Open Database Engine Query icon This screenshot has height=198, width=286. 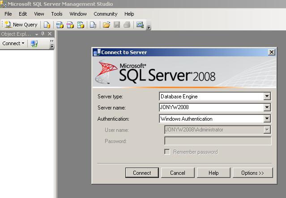[x=47, y=25]
